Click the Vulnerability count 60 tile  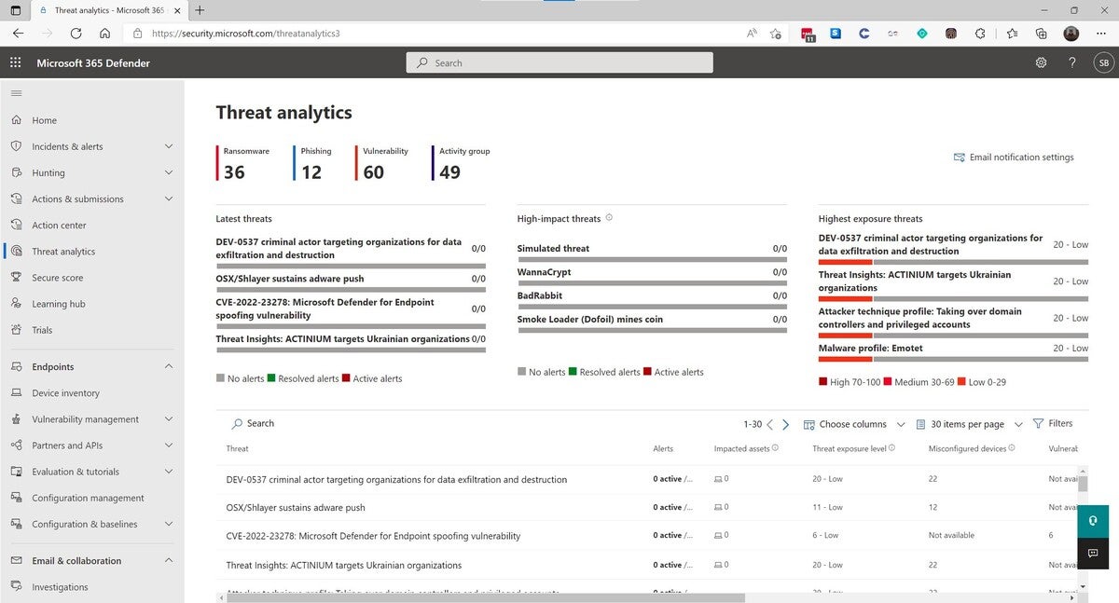click(384, 163)
